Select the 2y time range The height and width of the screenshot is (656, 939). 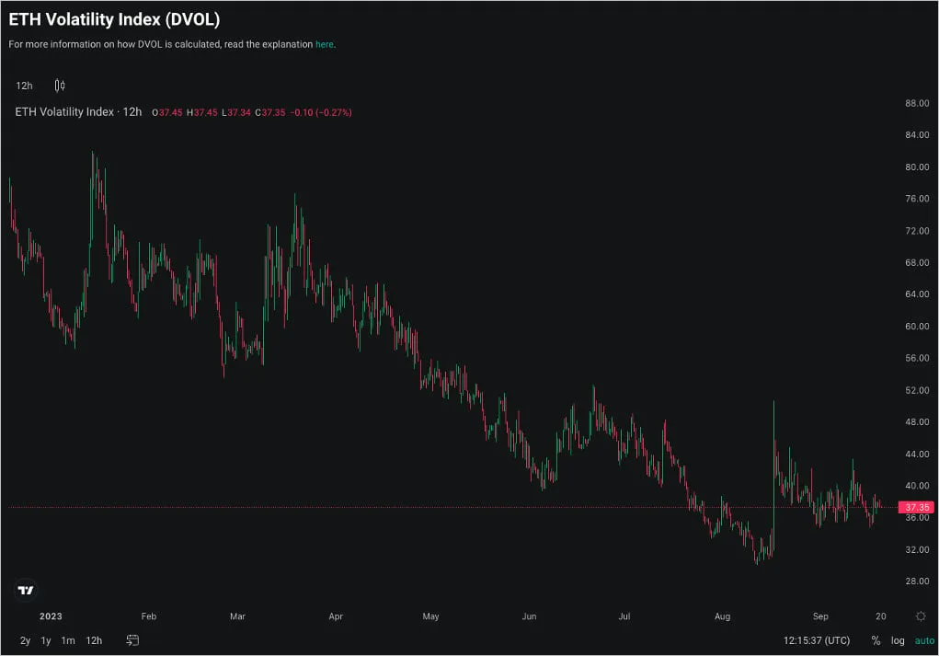click(x=25, y=640)
